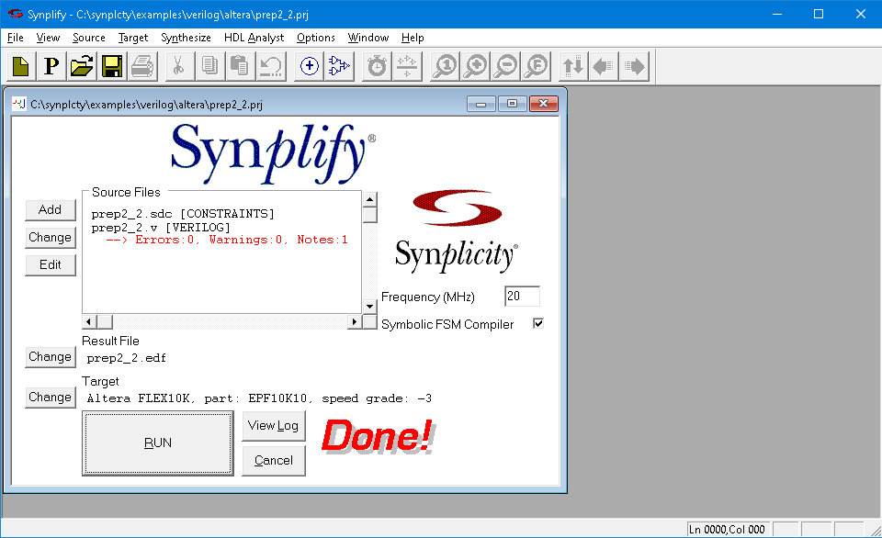Toggle the Symbolic FSM Compiler checkbox
This screenshot has width=882, height=538.
click(x=538, y=324)
